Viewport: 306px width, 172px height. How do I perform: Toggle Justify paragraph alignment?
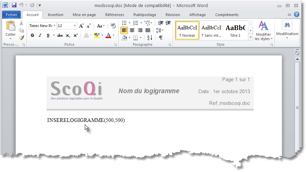148,30
